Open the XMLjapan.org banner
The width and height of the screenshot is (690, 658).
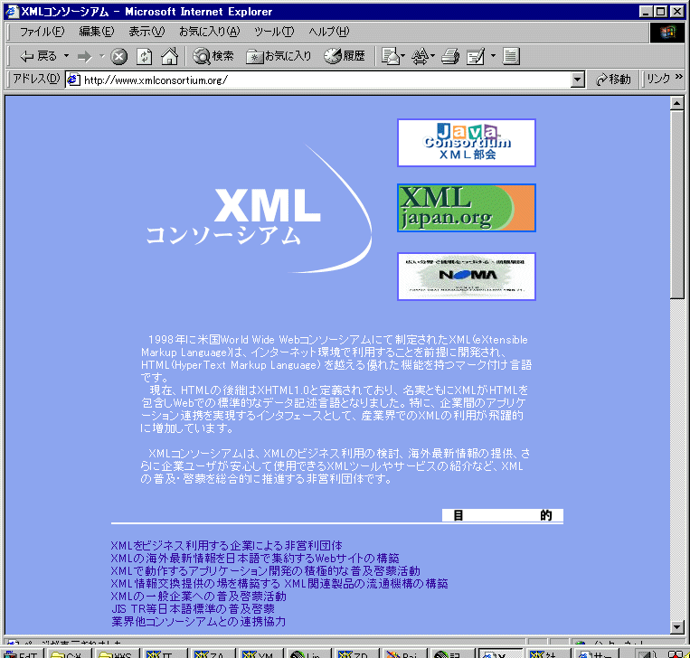pyautogui.click(x=467, y=208)
